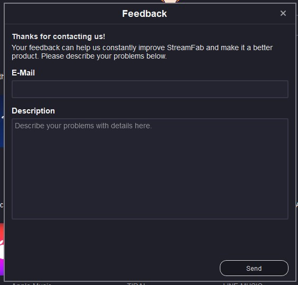The image size is (298, 285).
Task: Click the Apple Music icon at left edge
Action: 2,249
